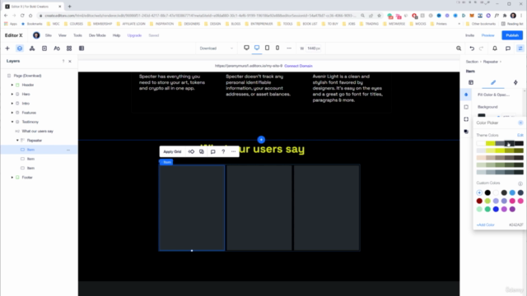
Task: Open more breakpoints ellipsis menu
Action: tap(289, 48)
